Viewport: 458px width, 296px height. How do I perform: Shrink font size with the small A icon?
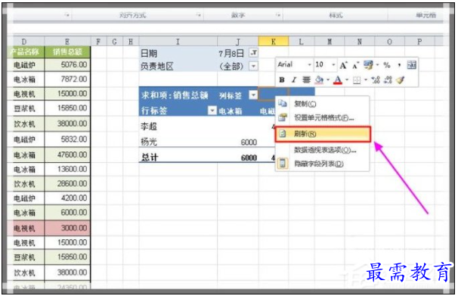355,66
